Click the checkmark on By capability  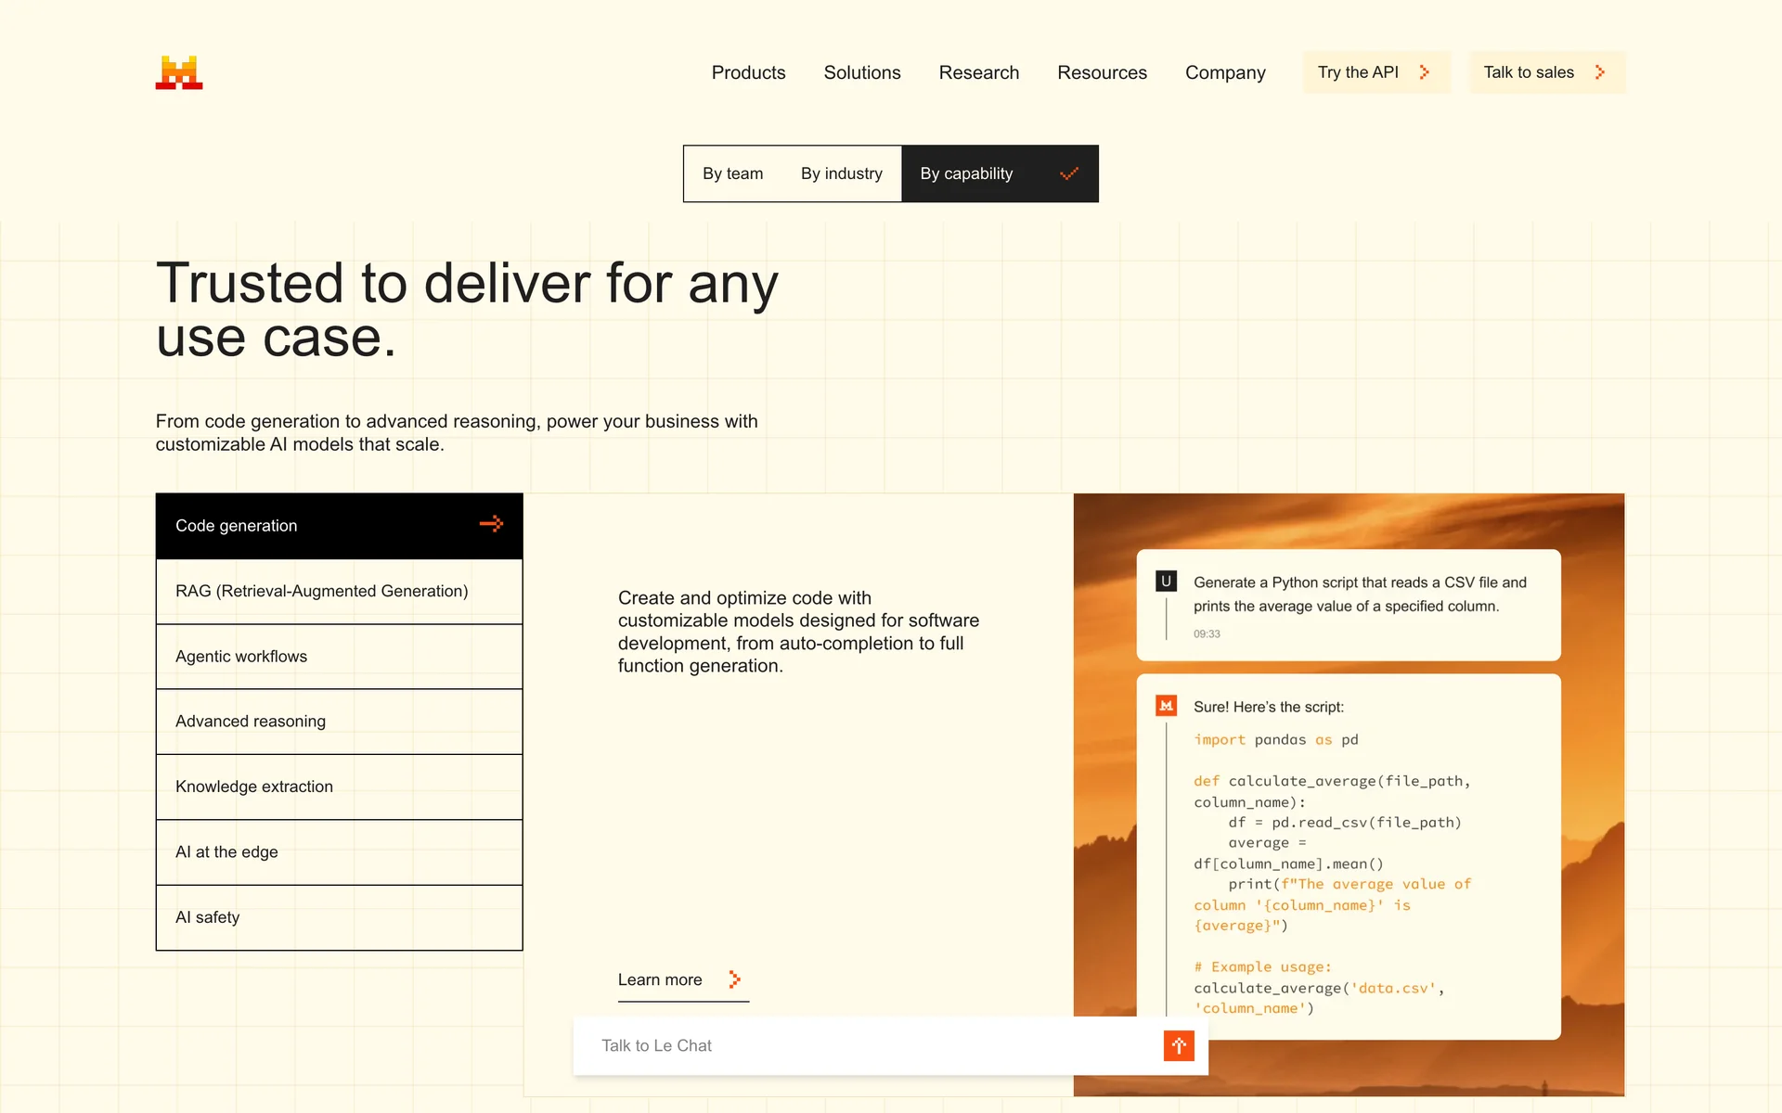pos(1069,173)
